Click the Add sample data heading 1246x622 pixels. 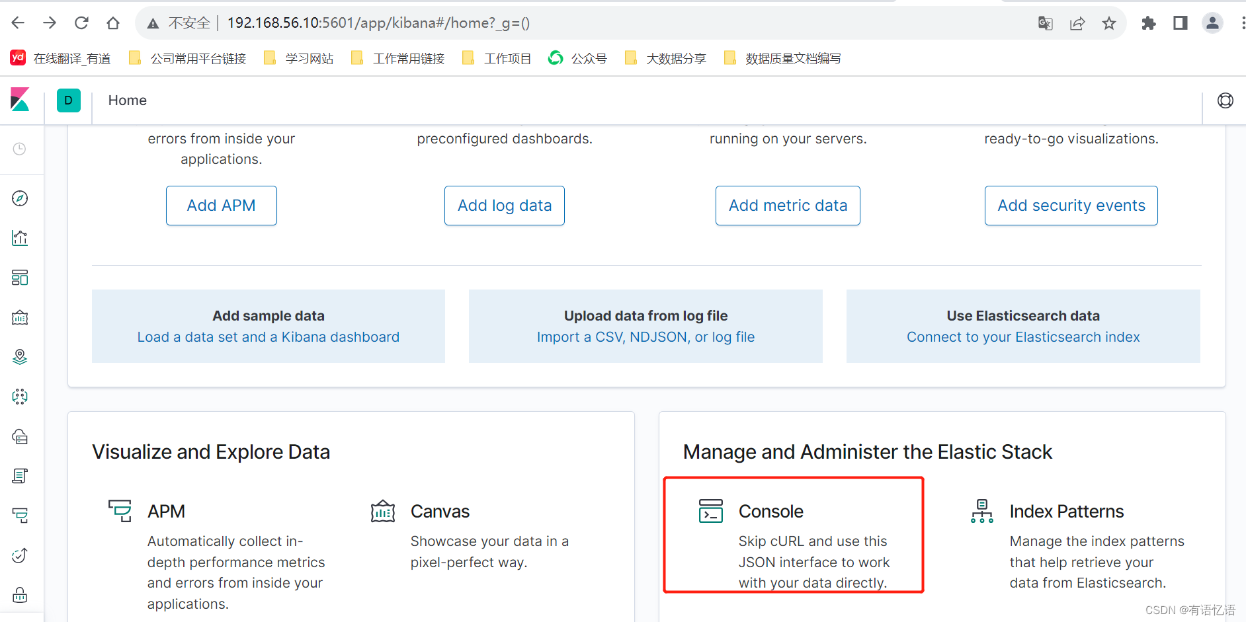point(269,316)
